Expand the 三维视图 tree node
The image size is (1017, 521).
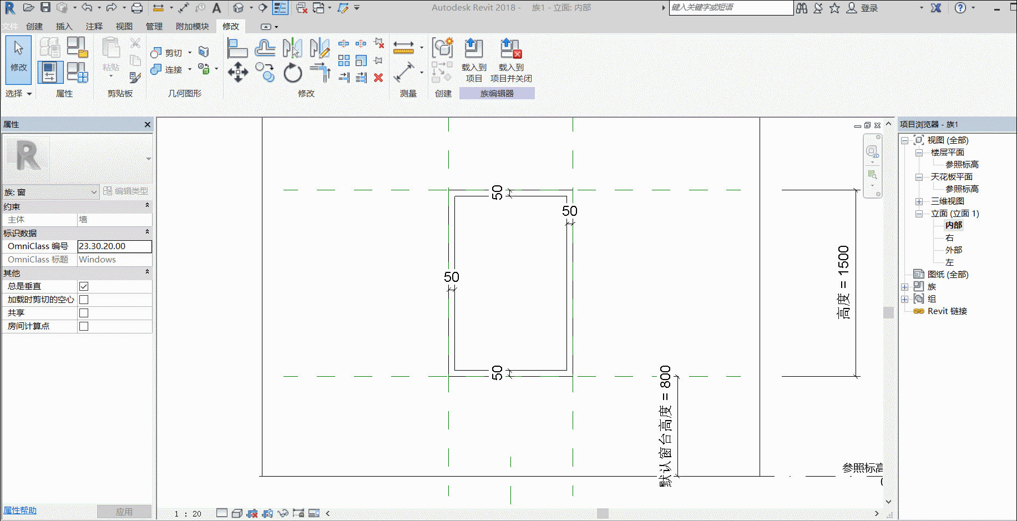[919, 201]
